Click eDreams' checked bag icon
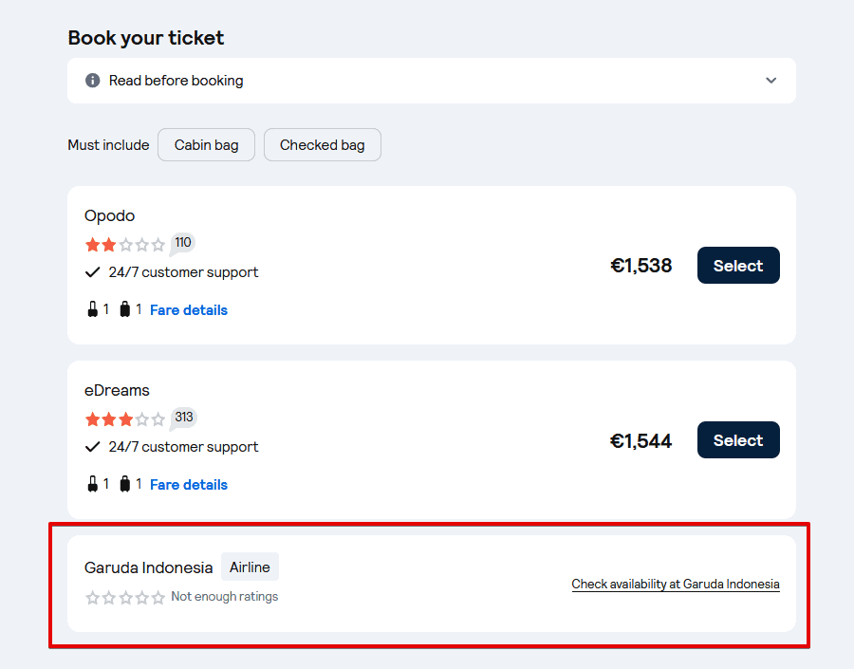This screenshot has width=854, height=669. click(125, 484)
